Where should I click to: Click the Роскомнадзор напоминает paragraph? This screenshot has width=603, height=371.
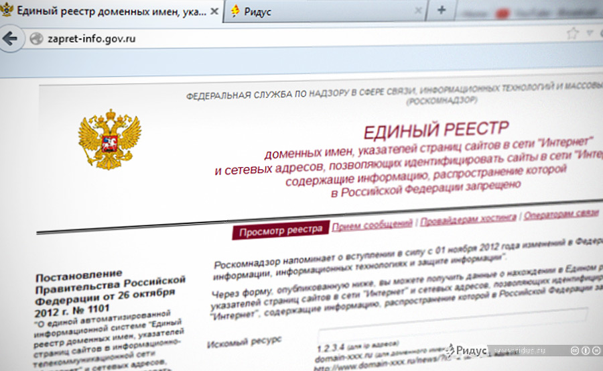[x=407, y=260]
